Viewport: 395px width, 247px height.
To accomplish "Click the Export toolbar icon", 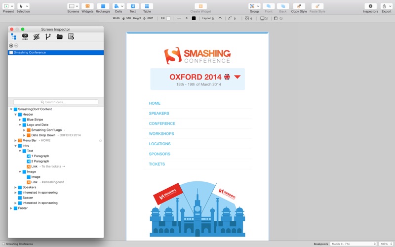I will coord(384,6).
